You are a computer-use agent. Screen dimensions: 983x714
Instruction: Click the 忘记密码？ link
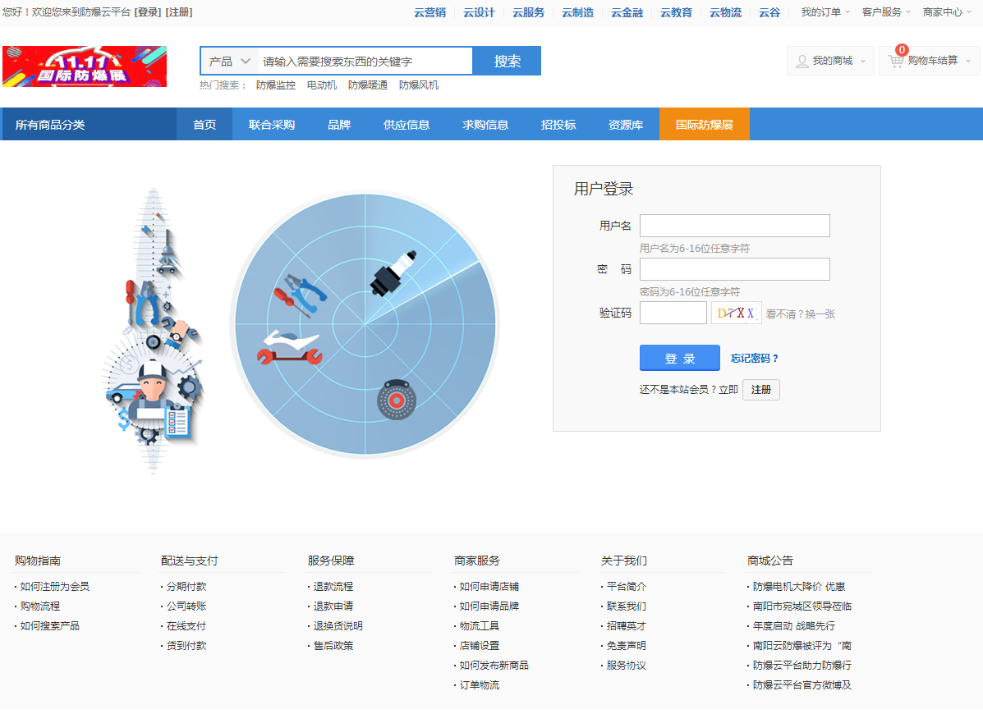pyautogui.click(x=755, y=359)
